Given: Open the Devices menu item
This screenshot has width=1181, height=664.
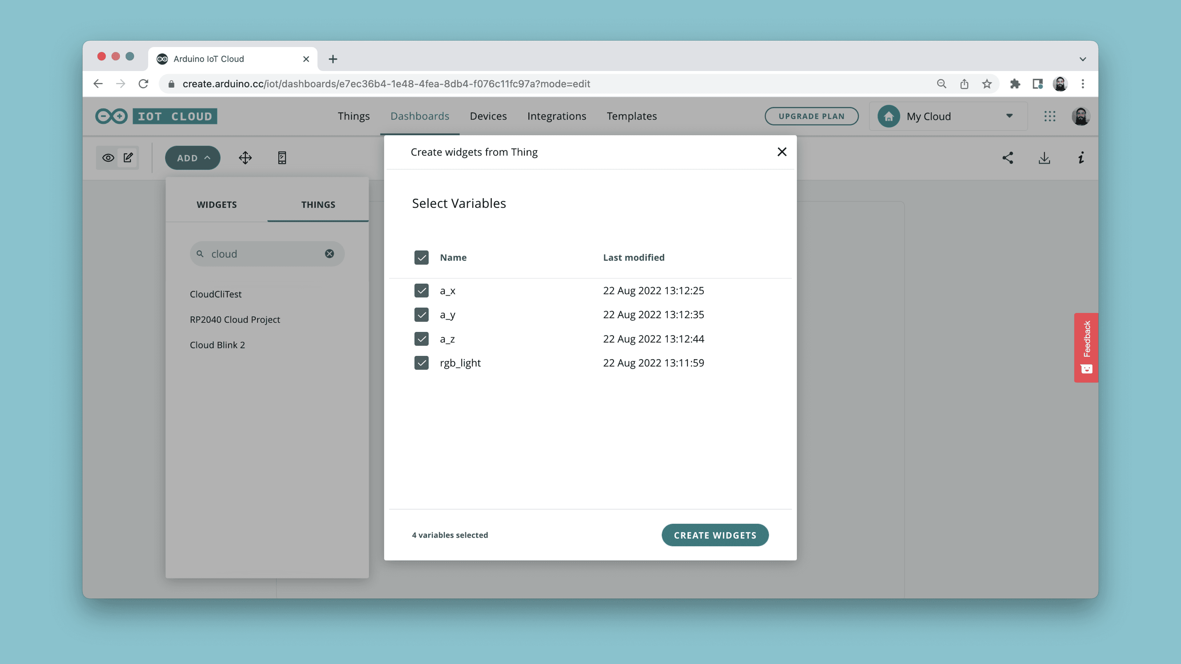Looking at the screenshot, I should (488, 117).
